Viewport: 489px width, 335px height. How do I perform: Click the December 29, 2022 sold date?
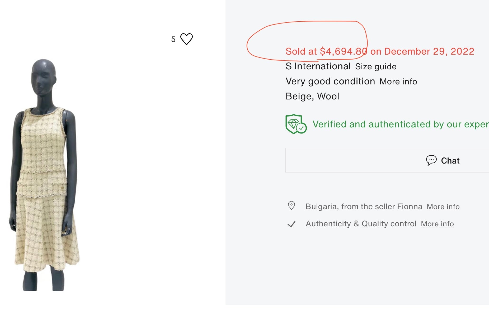pos(429,51)
